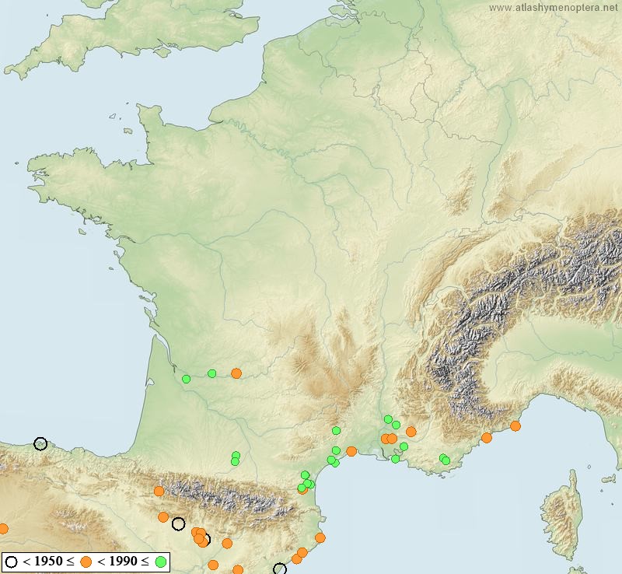This screenshot has height=574, width=622.
Task: Select the orange marker on the Languedoc coast
Action: click(351, 451)
